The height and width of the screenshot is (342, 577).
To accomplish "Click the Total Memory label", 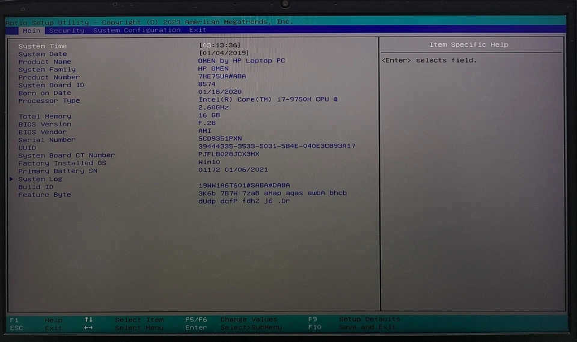I will click(x=45, y=117).
